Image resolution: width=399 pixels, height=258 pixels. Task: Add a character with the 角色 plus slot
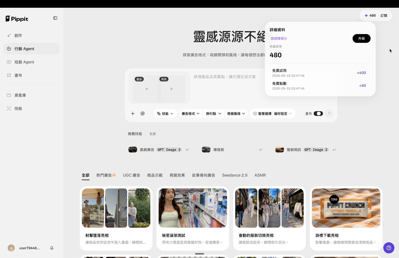[x=172, y=89]
